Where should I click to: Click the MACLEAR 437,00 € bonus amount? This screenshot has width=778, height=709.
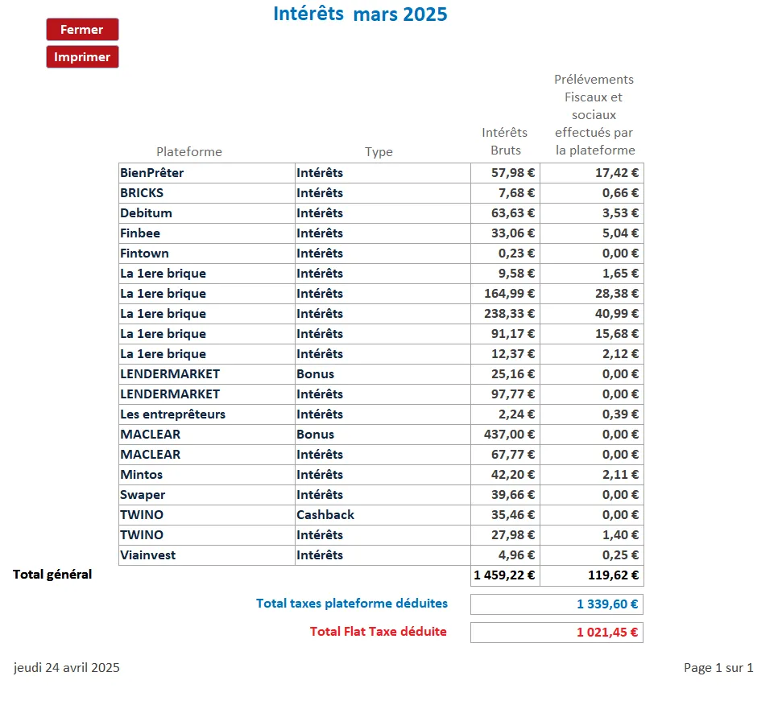[x=505, y=435]
